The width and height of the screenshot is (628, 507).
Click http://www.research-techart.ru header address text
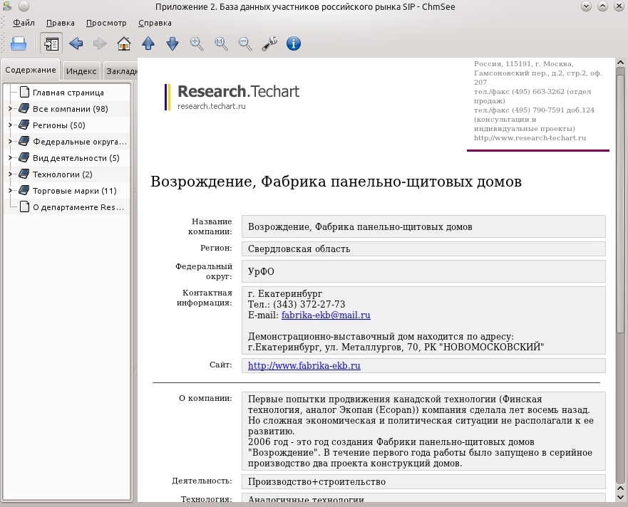click(530, 138)
